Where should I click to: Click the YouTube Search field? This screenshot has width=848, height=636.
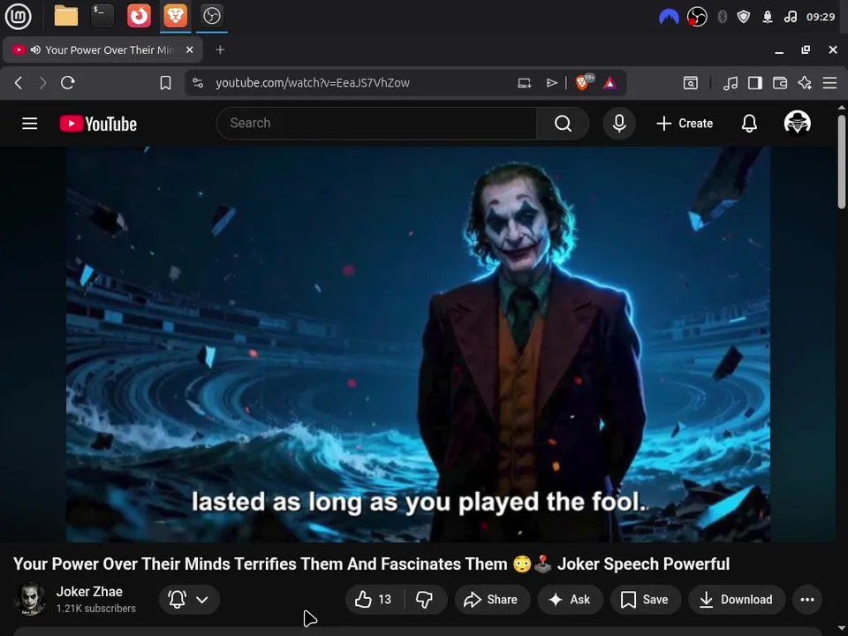[376, 124]
